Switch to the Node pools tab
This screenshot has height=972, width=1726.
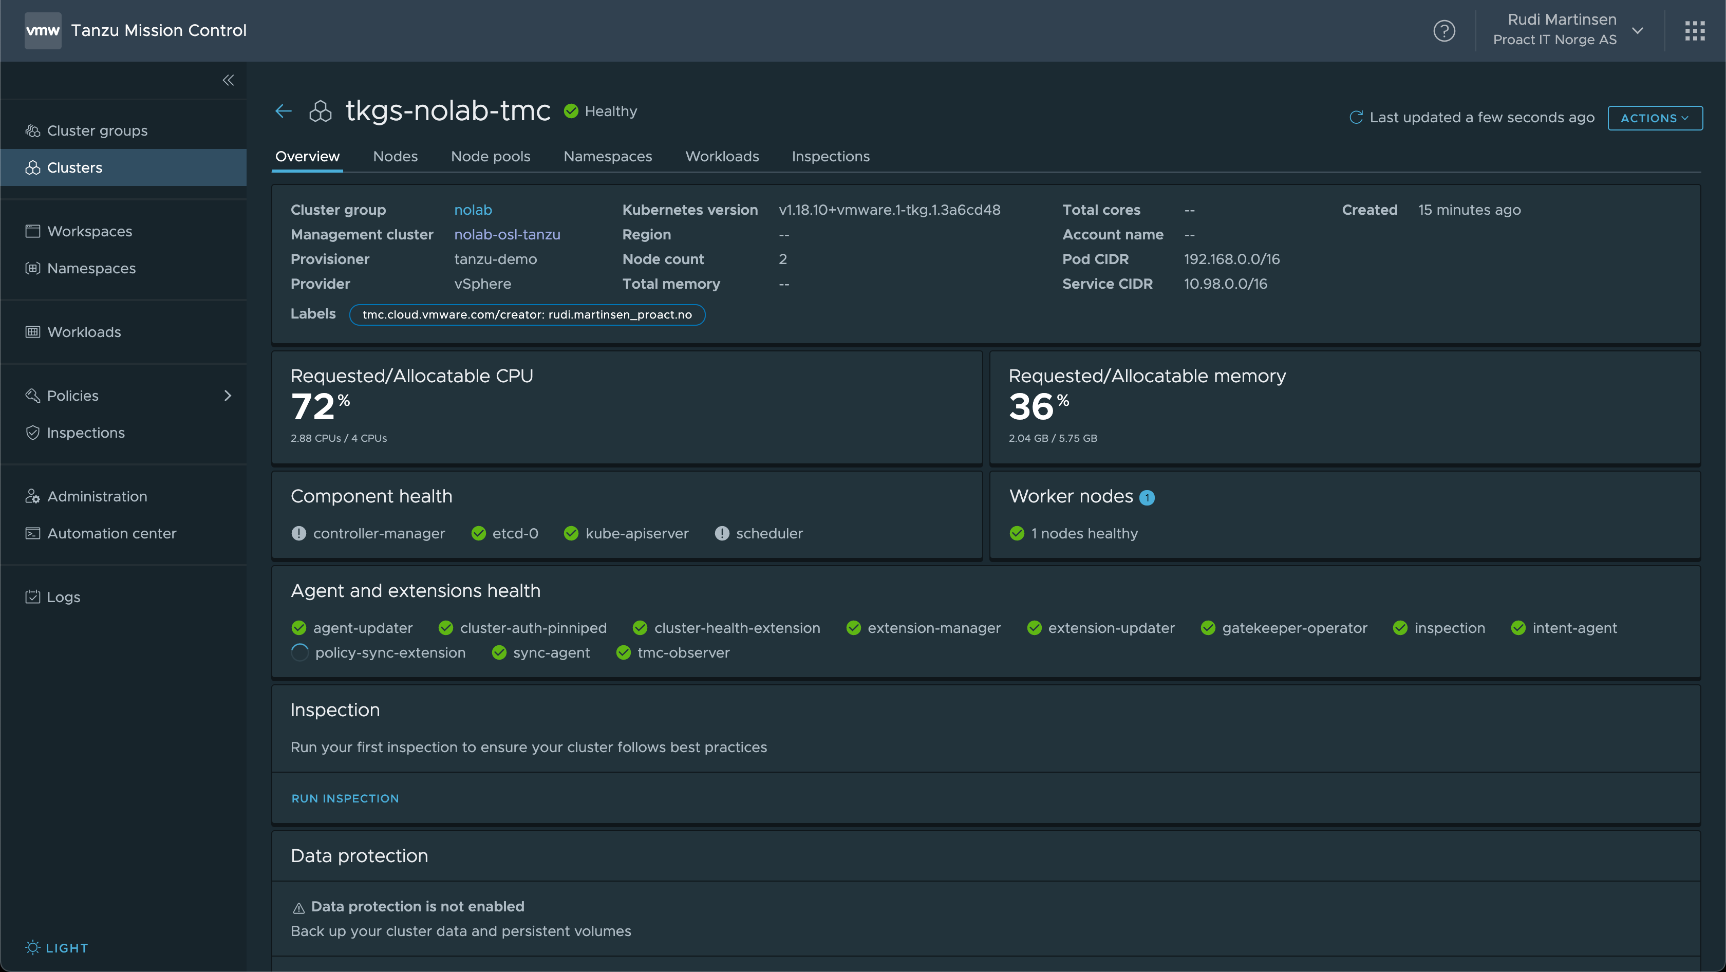point(491,157)
